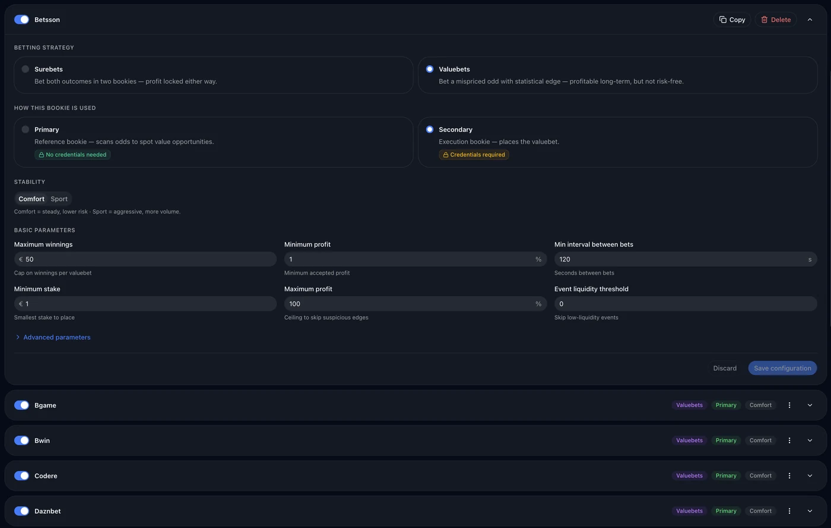Save the Betsson configuration
The width and height of the screenshot is (831, 528).
[x=782, y=368]
